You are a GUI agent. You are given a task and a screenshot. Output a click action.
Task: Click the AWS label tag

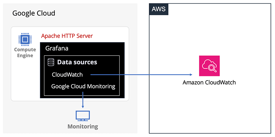pos(159,9)
